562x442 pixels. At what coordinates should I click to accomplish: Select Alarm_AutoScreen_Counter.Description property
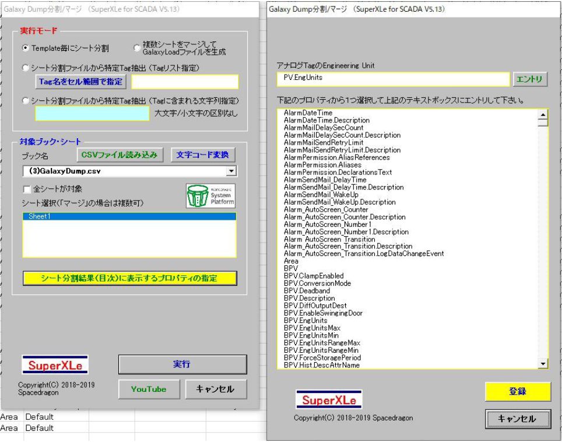345,217
